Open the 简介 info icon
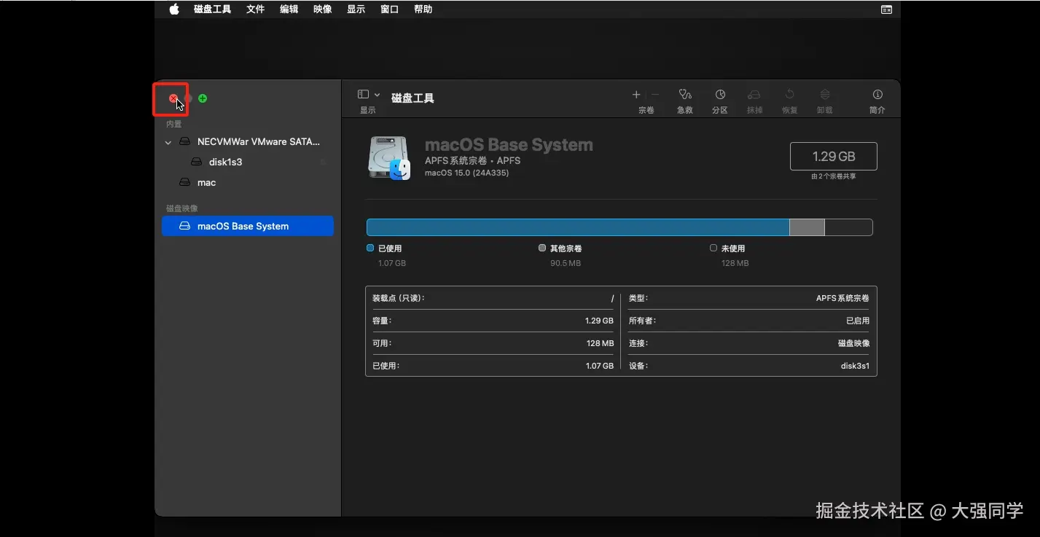This screenshot has width=1040, height=537. (x=877, y=95)
